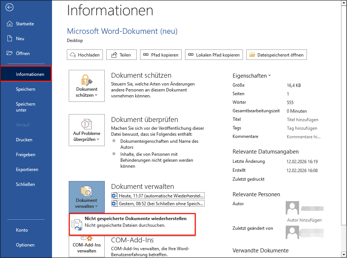Screen dimensions: 347x258
Task: Click Autor hinzufügen field
Action: point(304,220)
